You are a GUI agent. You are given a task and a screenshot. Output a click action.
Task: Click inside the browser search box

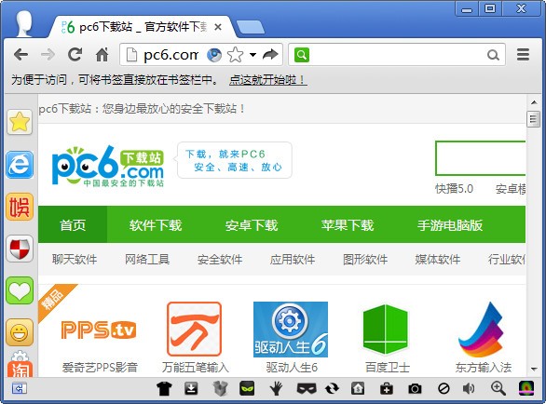coord(397,55)
